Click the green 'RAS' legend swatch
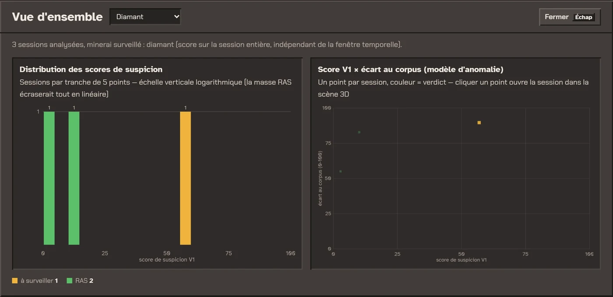Image resolution: width=613 pixels, height=297 pixels. tap(69, 281)
